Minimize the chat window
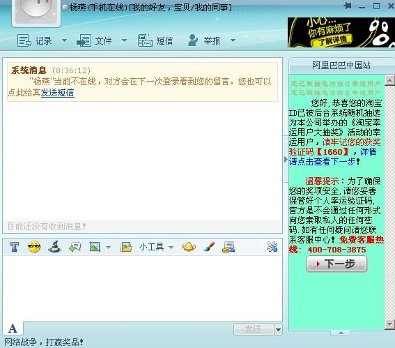The height and width of the screenshot is (348, 395). (362, 6)
